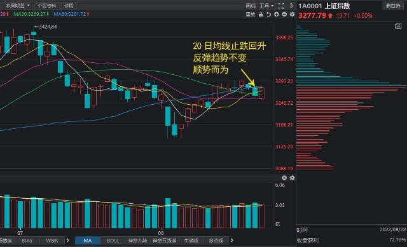Click the 3424.84 high price marker
407x247 pixels.
46,27
